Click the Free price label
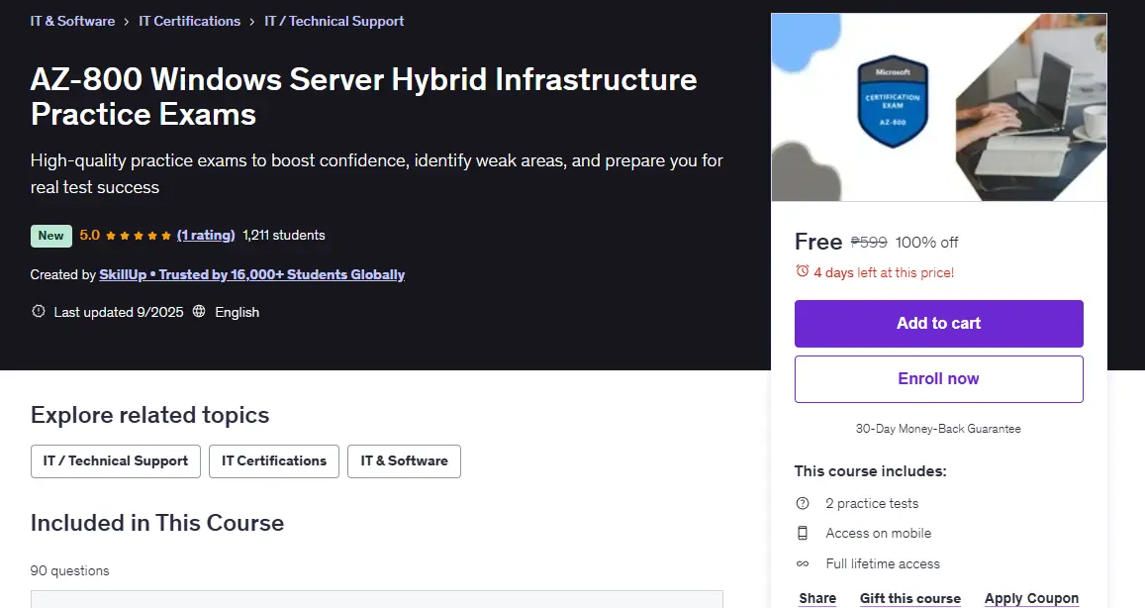Image resolution: width=1145 pixels, height=608 pixels. 818,242
